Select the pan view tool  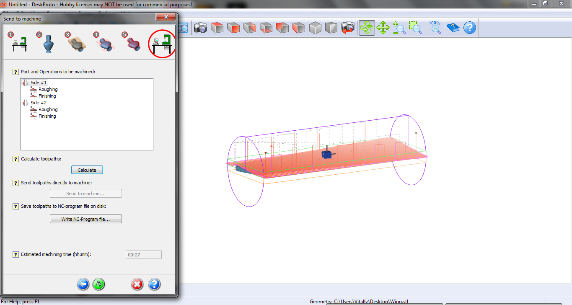coord(383,28)
